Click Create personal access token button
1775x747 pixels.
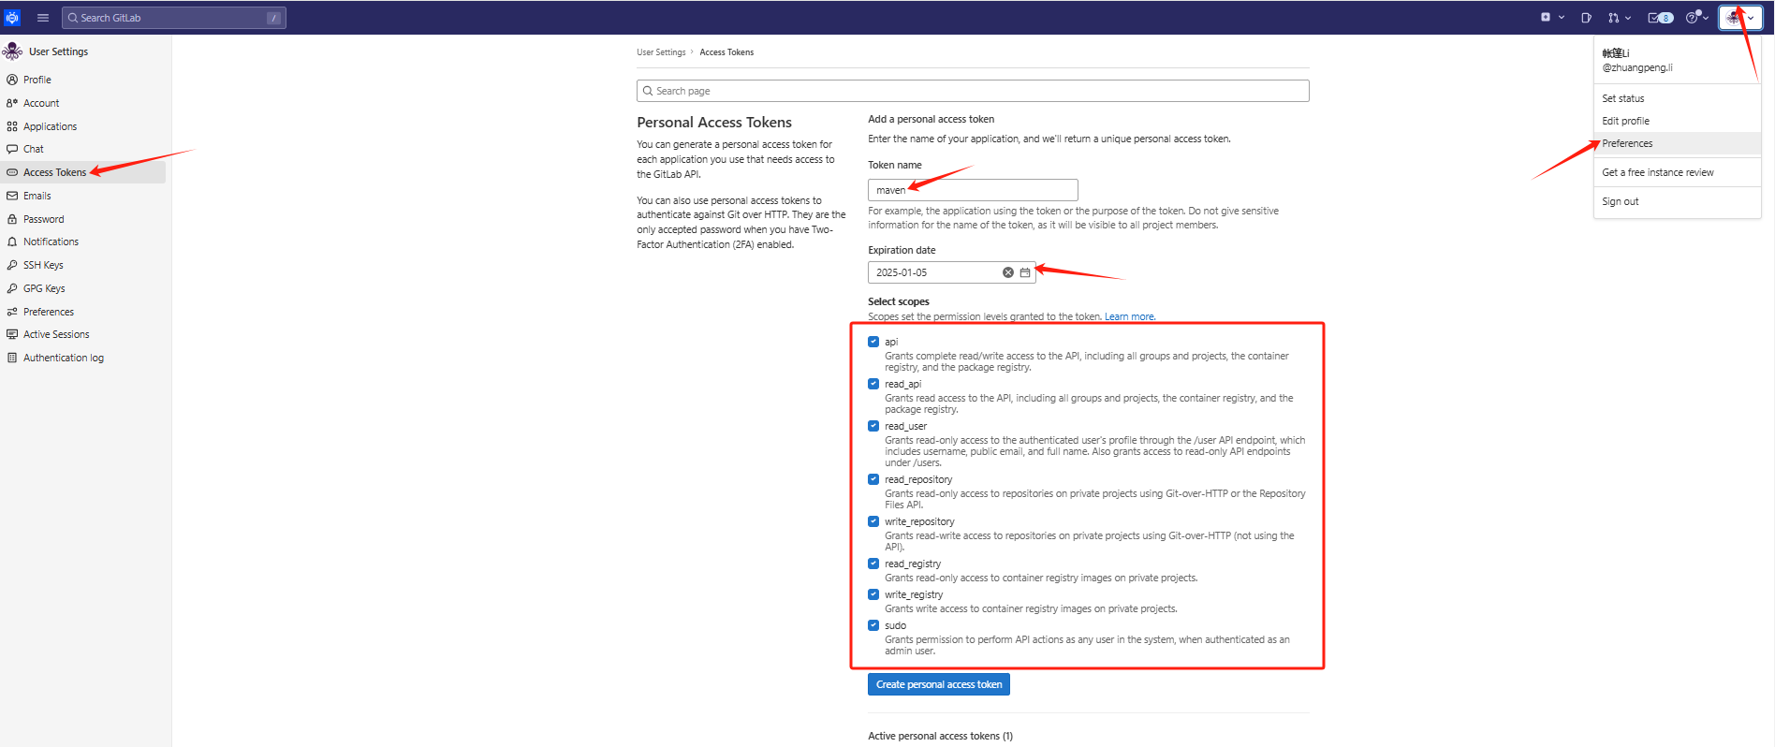tap(939, 684)
